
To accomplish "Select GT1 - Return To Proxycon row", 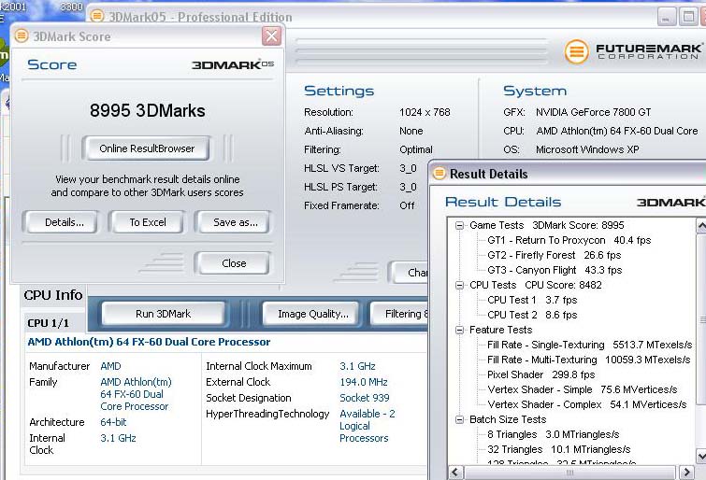I will coord(569,240).
